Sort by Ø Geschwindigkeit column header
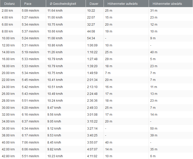Image resolution: width=193 pixels, height=159 pixels. [62, 4]
